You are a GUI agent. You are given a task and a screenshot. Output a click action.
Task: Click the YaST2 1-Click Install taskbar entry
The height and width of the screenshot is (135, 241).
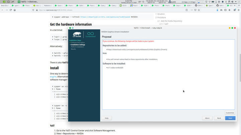click(28, 2)
